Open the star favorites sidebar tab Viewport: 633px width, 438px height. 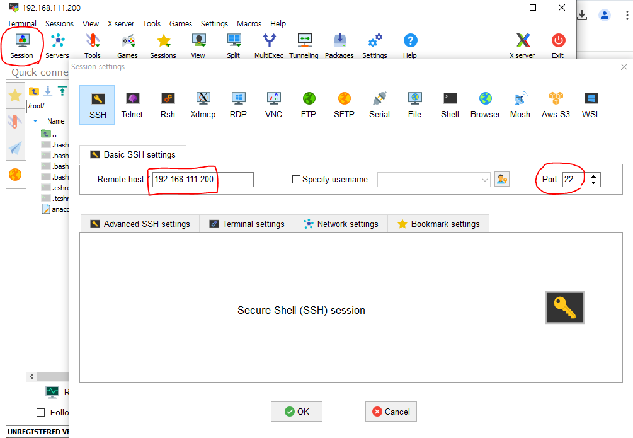(15, 96)
